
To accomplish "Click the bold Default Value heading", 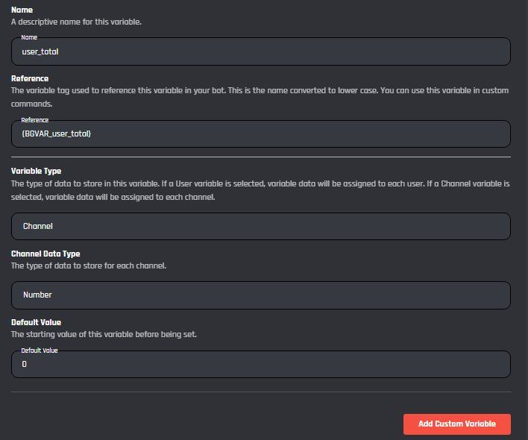I will [37, 322].
